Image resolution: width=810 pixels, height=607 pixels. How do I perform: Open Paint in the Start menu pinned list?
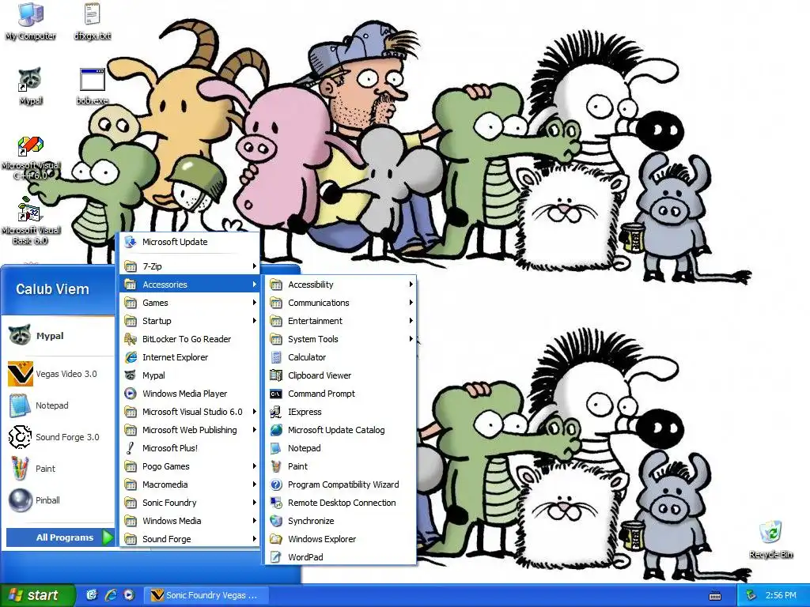pos(58,469)
